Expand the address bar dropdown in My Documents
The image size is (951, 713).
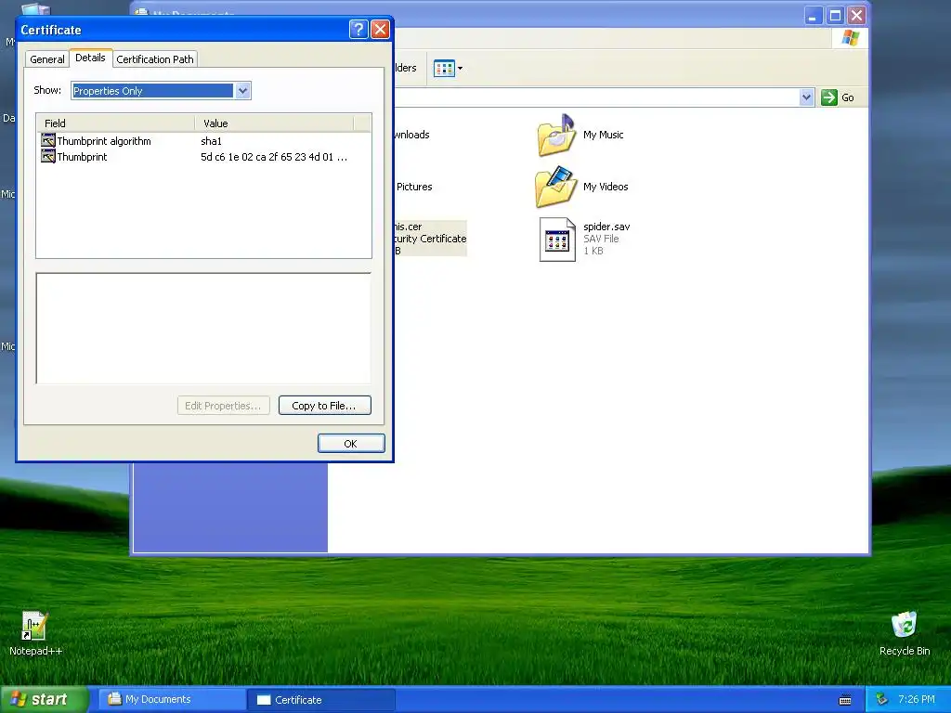point(806,97)
